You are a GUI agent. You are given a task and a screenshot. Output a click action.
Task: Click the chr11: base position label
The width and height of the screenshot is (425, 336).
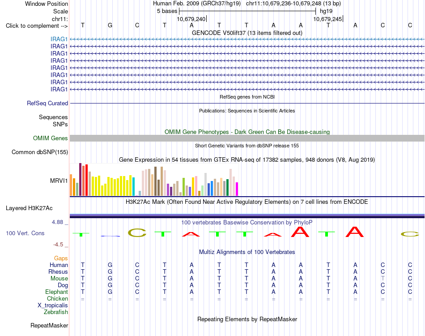click(59, 19)
